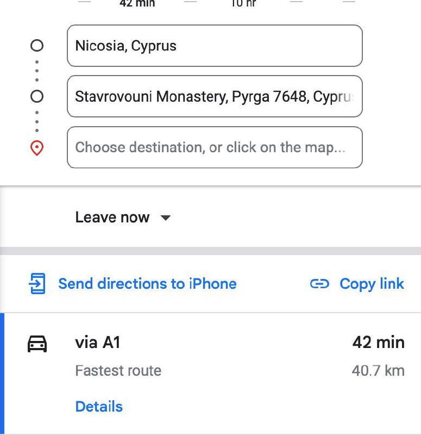Open the Leave now departure time menu
This screenshot has width=421, height=435.
tap(123, 217)
